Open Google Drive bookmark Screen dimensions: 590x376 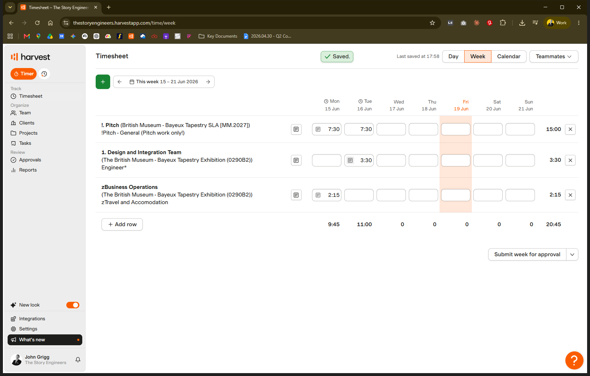coord(50,36)
